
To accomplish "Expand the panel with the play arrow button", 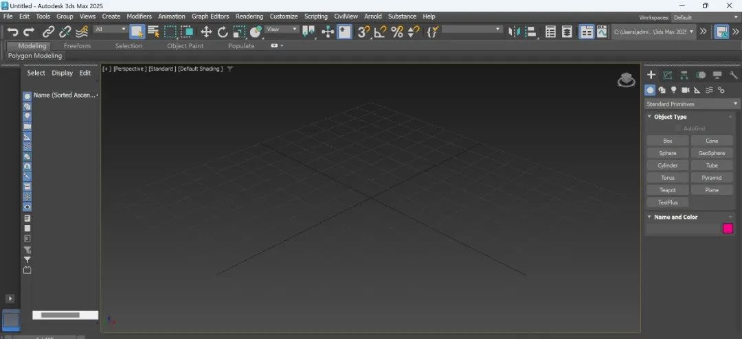I will coord(10,299).
